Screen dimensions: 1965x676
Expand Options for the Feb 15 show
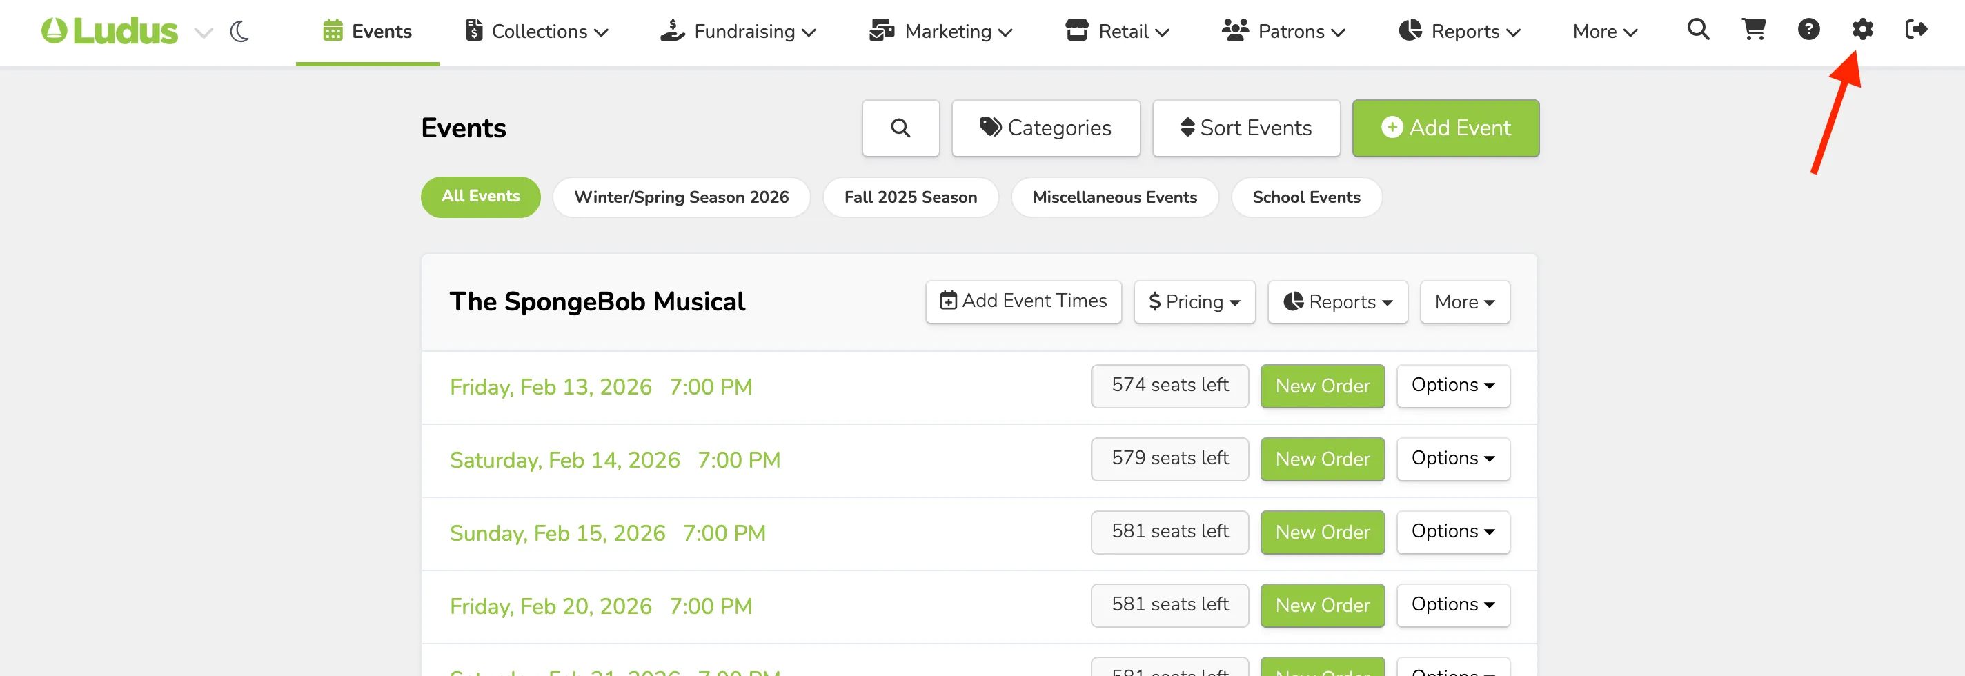coord(1453,533)
